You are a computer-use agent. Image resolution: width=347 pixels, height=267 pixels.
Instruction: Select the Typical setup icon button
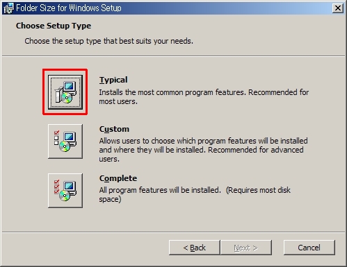tap(65, 92)
